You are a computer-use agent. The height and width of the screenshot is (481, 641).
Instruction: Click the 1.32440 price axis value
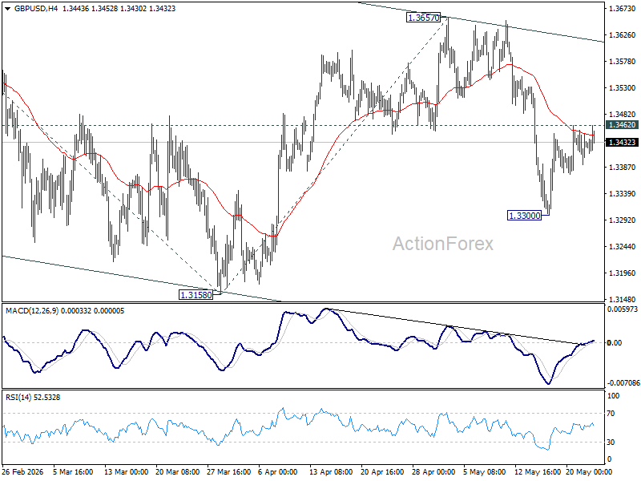pyautogui.click(x=623, y=247)
